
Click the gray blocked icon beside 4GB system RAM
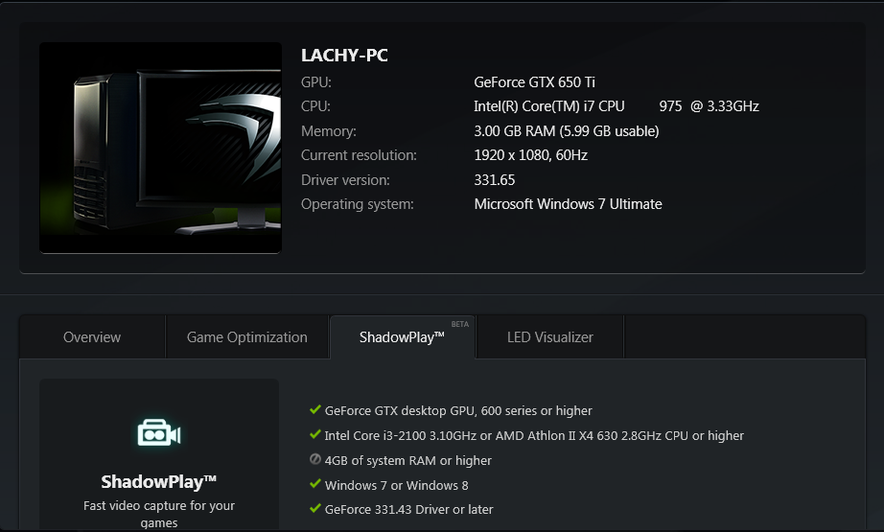(315, 459)
